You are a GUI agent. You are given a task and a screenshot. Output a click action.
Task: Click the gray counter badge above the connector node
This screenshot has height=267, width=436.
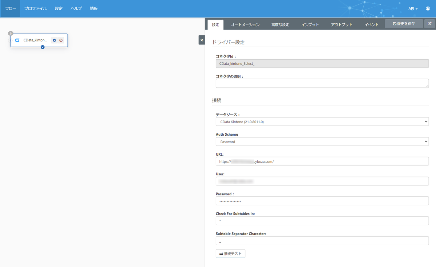11,33
